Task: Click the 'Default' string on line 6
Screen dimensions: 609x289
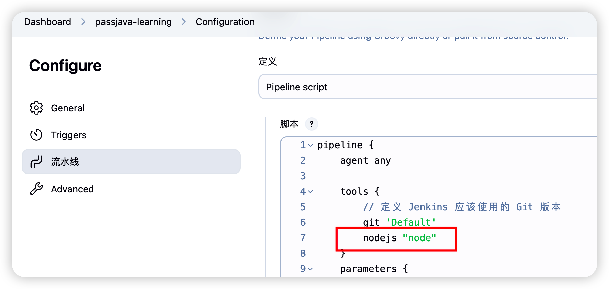Action: 411,223
